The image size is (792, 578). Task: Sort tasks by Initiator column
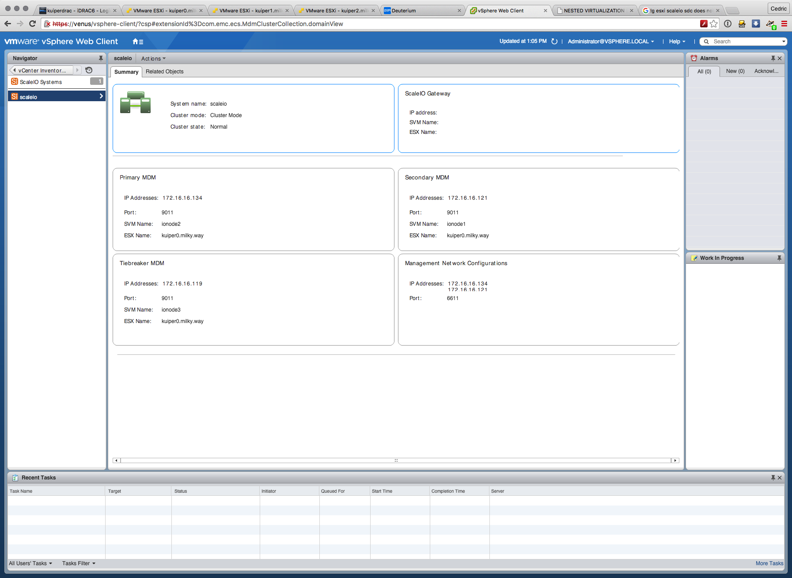(289, 491)
